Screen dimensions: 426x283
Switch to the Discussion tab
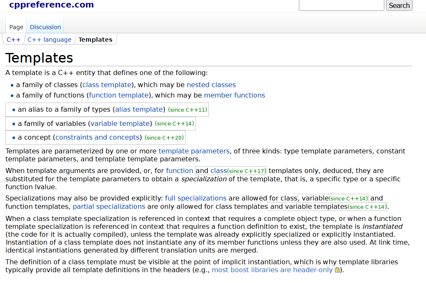[x=45, y=27]
